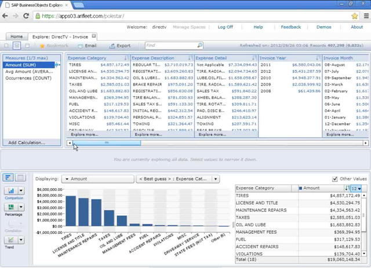Image resolution: width=371 pixels, height=268 pixels.
Task: Close the Explore: DirecTV - Invoice tab
Action: [x=94, y=36]
